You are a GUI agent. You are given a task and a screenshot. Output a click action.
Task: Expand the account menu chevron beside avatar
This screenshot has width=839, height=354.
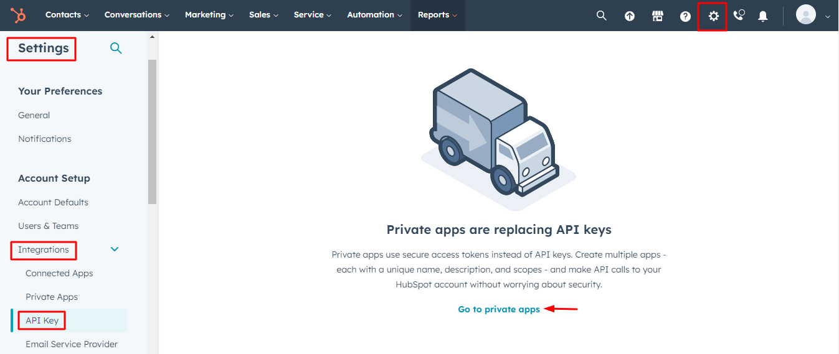coord(828,17)
